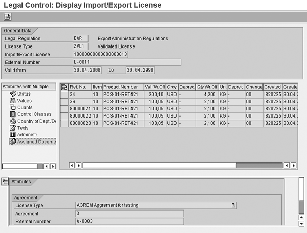Show Administr. details
Image resolution: width=307 pixels, height=233 pixels.
click(28, 134)
